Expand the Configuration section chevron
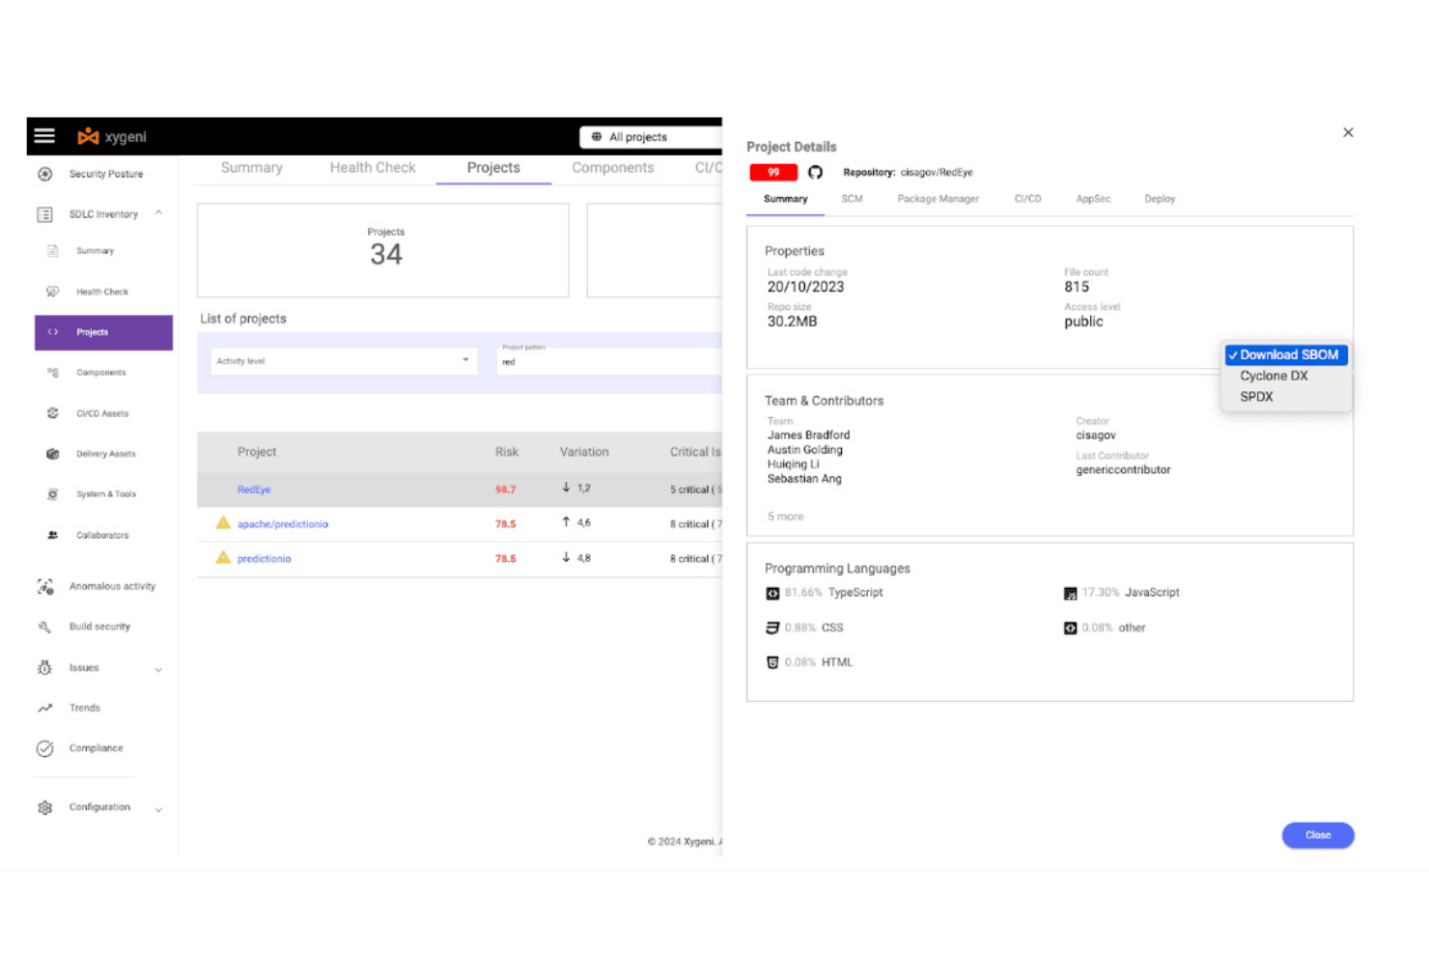Screen dimensions: 1429x953 coord(158,809)
